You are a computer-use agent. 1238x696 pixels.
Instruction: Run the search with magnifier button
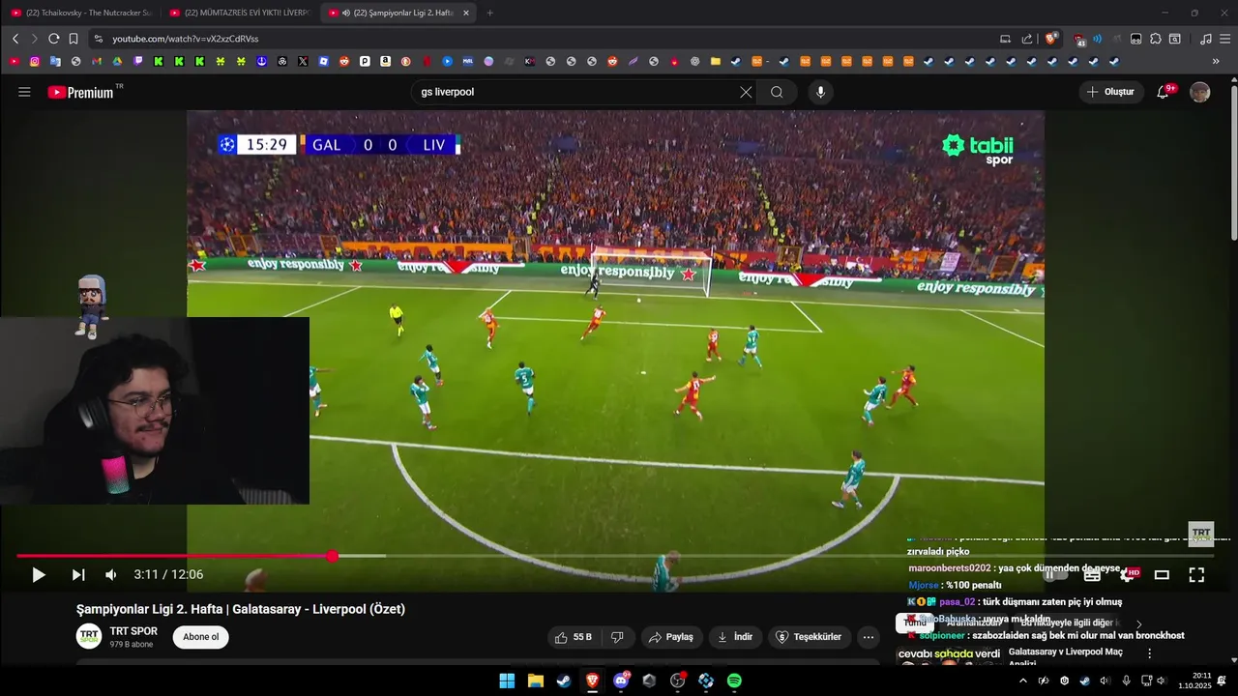[x=777, y=92]
